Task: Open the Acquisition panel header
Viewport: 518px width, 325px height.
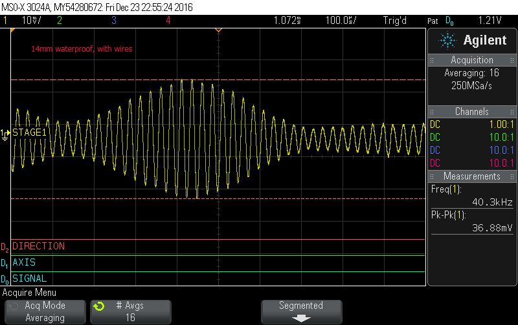Action: tap(472, 60)
